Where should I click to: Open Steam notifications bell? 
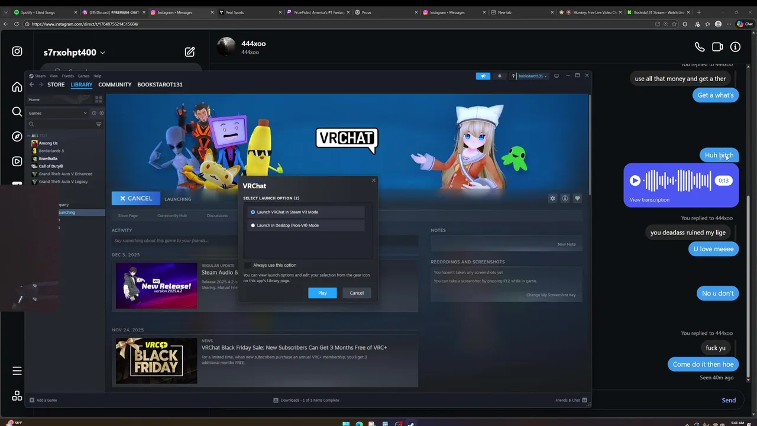coord(500,76)
